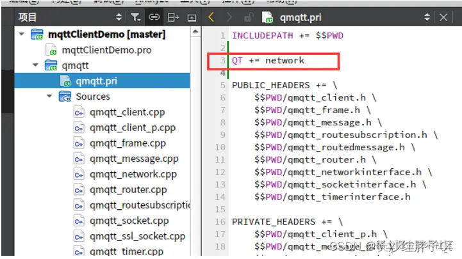Screen dimensions: 462x259
Task: Click $$PWD/qmqtt_timerinterface.h line
Action: pyautogui.click(x=333, y=197)
